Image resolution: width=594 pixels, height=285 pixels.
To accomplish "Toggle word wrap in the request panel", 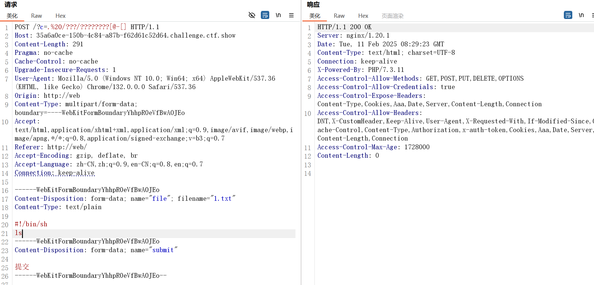I will tap(265, 15).
